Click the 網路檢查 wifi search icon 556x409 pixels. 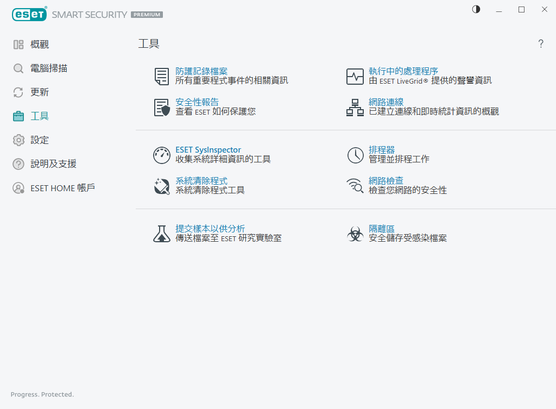[355, 186]
